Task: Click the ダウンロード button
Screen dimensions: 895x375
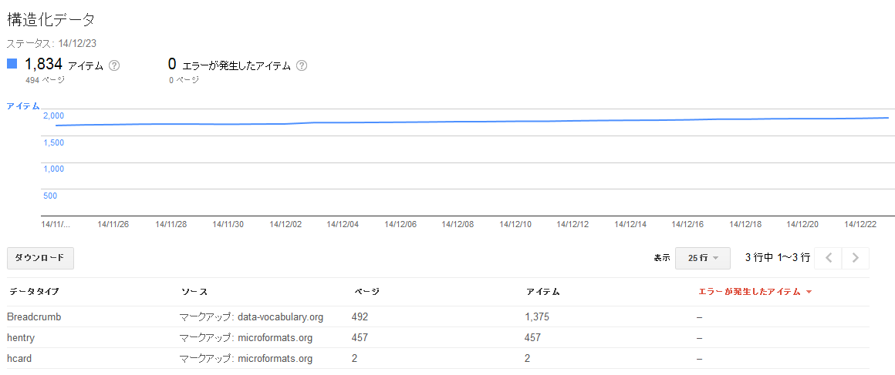Action: (40, 258)
